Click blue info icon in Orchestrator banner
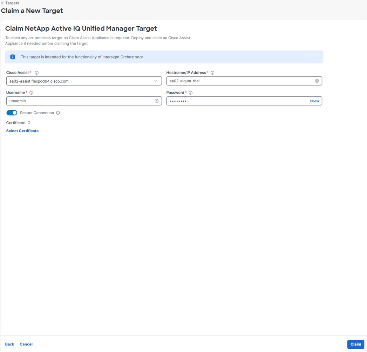367x352 pixels. 13,57
